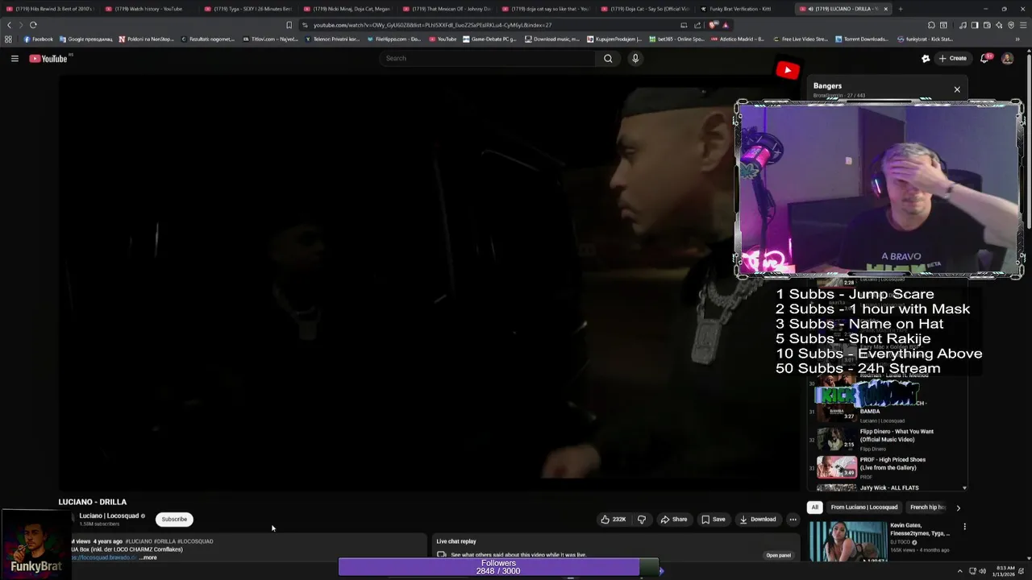Click the volume icon in system tray

982,571
